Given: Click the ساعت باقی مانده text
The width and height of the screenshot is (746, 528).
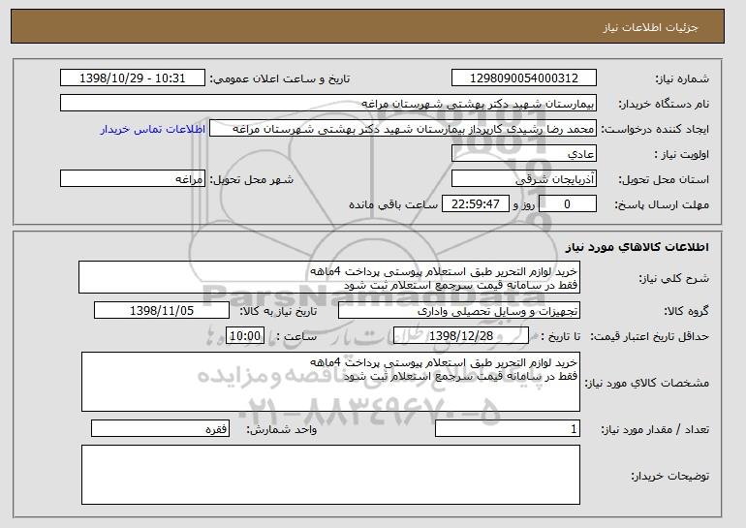Looking at the screenshot, I should point(393,204).
